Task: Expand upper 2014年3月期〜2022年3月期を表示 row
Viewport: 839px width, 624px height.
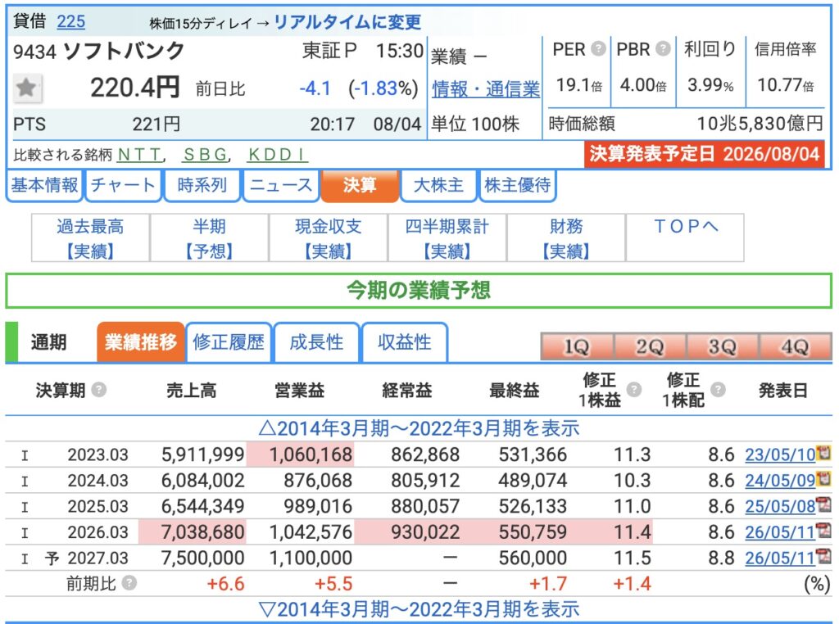Action: pos(419,428)
